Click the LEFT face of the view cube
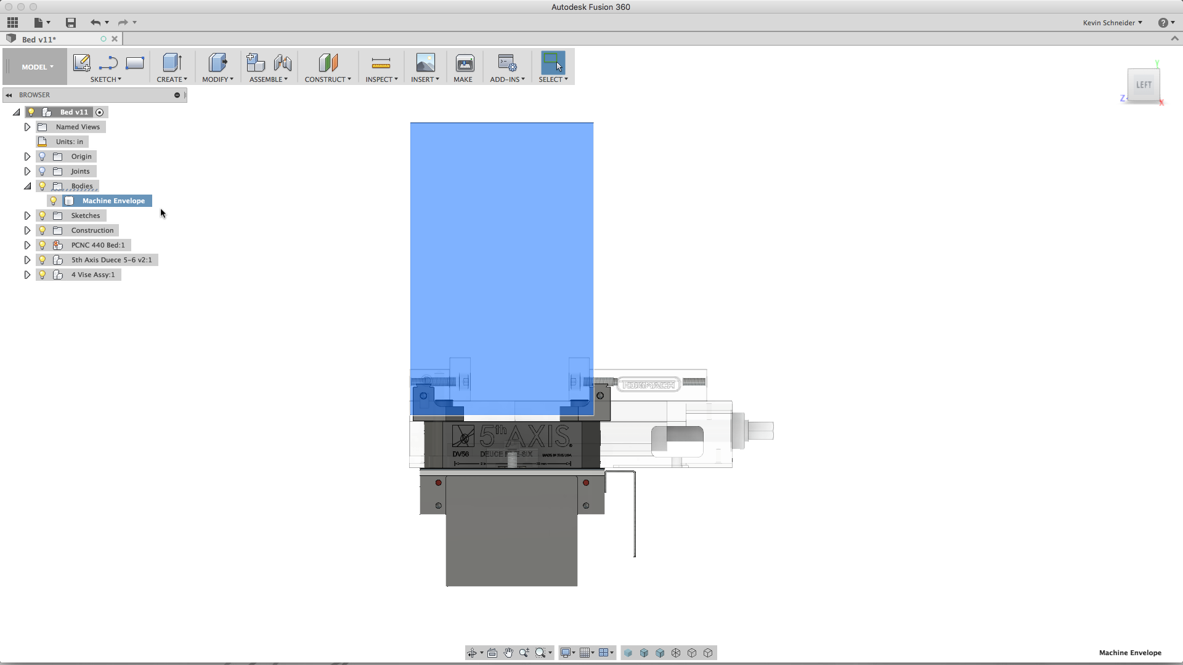Viewport: 1183px width, 665px height. [x=1144, y=85]
